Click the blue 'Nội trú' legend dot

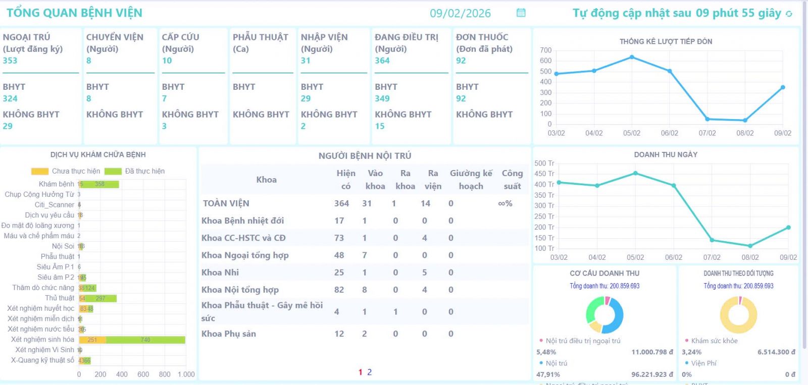(541, 363)
